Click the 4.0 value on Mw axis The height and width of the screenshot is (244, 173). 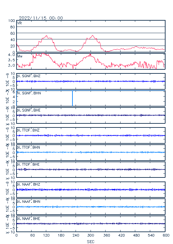point(12,55)
